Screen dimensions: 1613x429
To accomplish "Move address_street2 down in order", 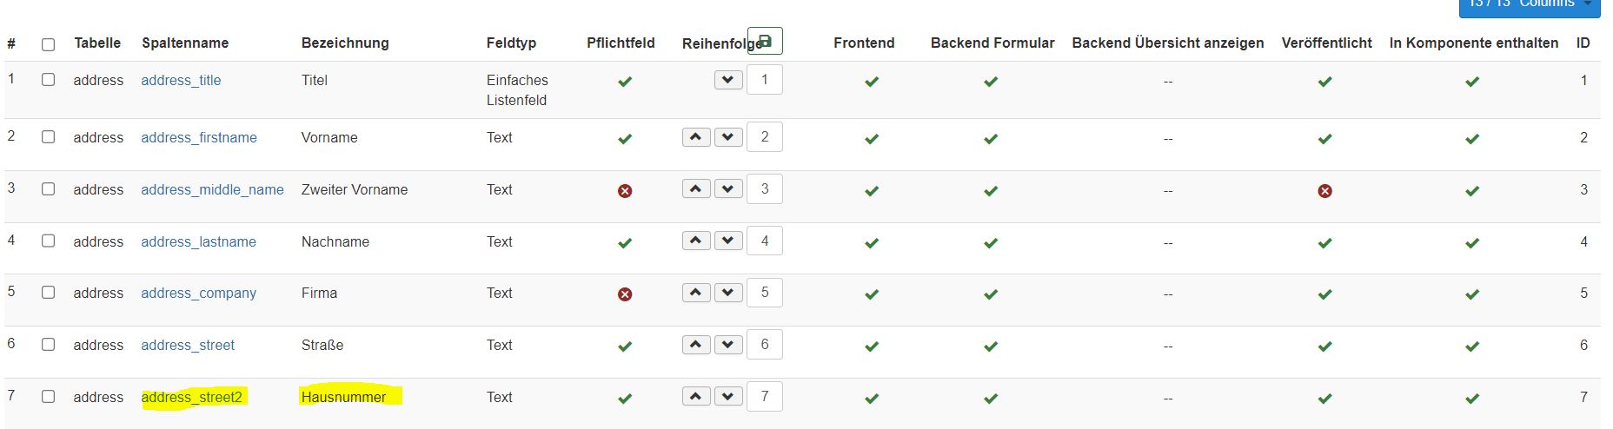I will [x=728, y=397].
